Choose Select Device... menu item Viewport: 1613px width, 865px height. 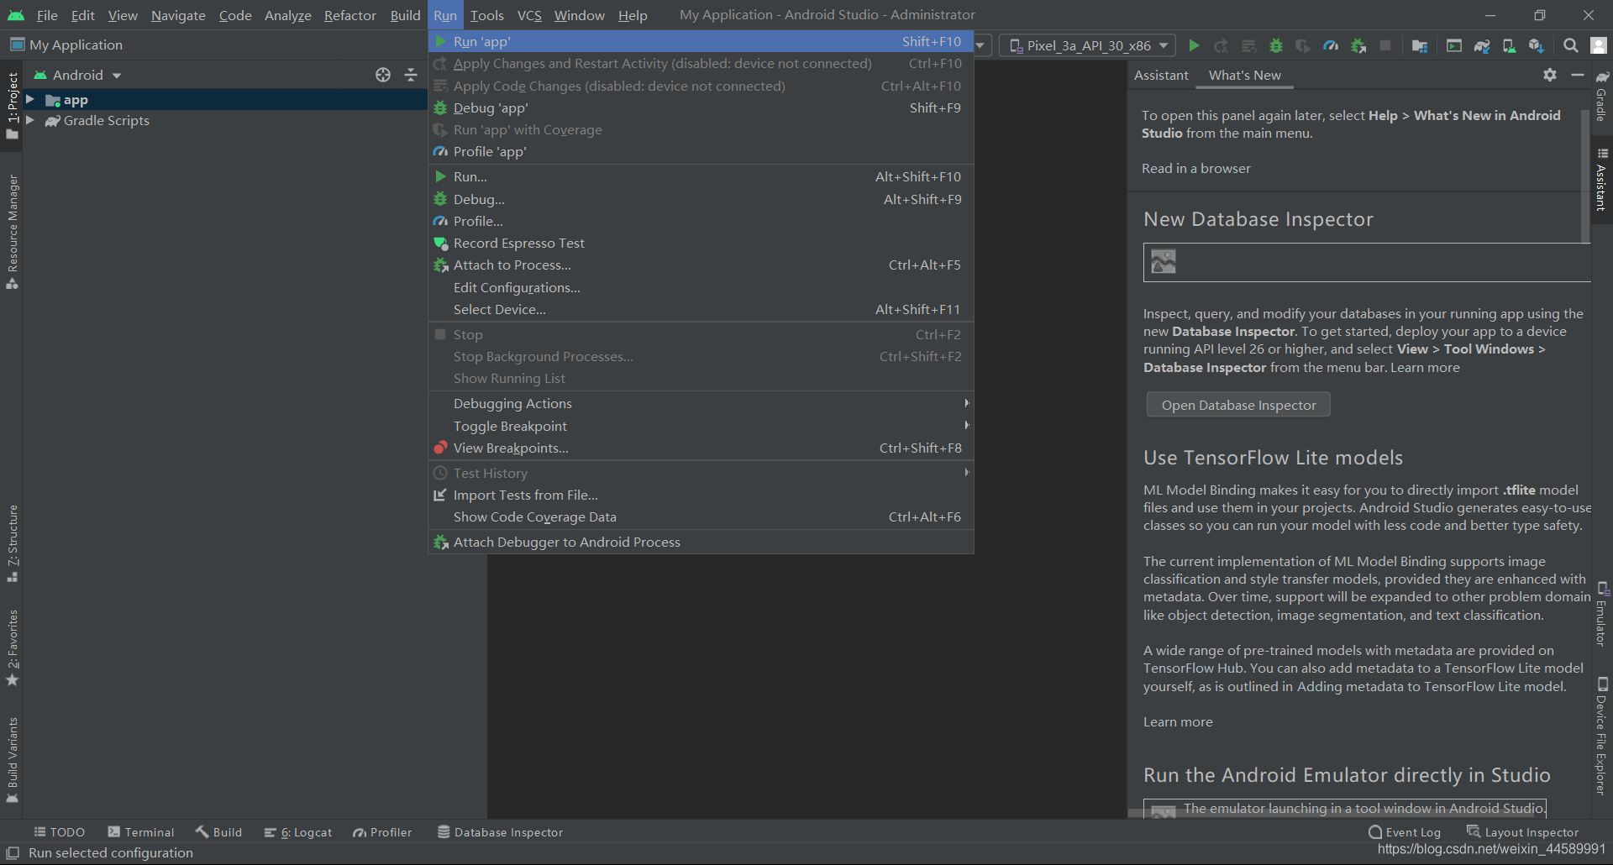[x=701, y=309]
